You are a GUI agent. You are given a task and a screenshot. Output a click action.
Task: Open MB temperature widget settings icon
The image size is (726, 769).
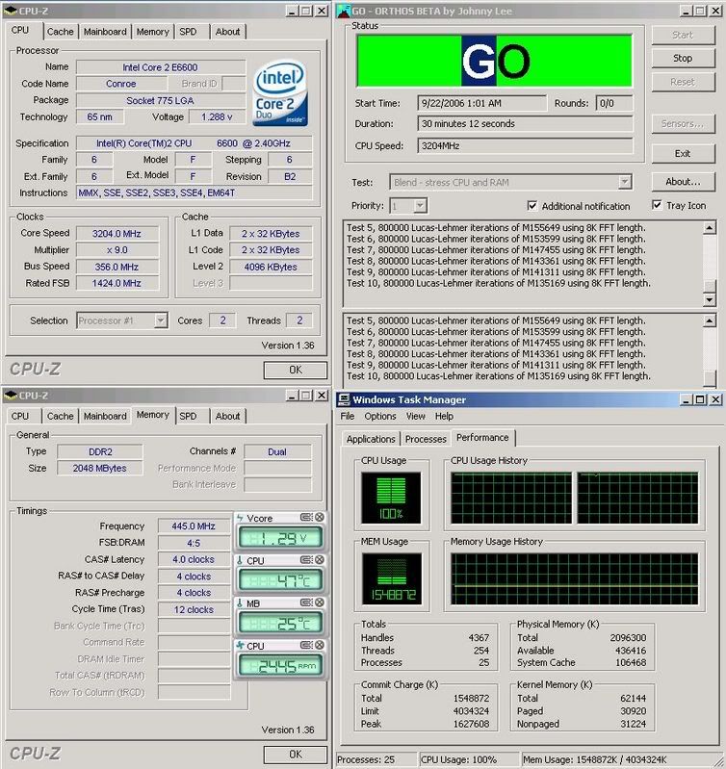click(306, 602)
